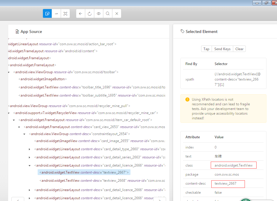This screenshot has width=277, height=201.
Task: Select the action_bar_root LinearLayout node
Action: point(62,44)
